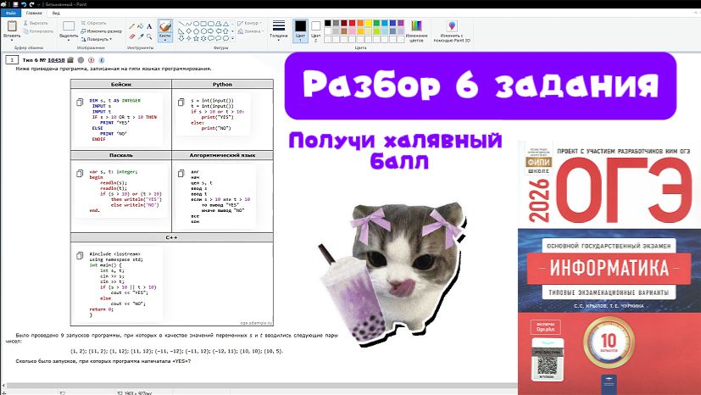This screenshot has height=395, width=701.
Task: Select the Text tool
Action: (149, 26)
